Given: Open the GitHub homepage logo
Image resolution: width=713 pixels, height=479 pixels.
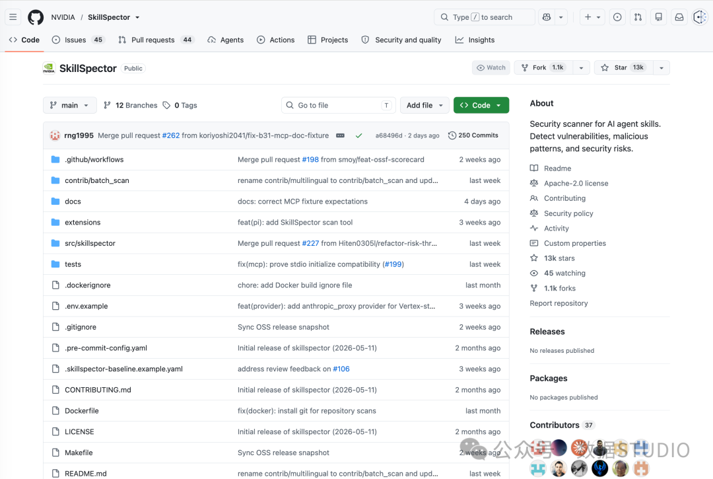Looking at the screenshot, I should pyautogui.click(x=36, y=17).
